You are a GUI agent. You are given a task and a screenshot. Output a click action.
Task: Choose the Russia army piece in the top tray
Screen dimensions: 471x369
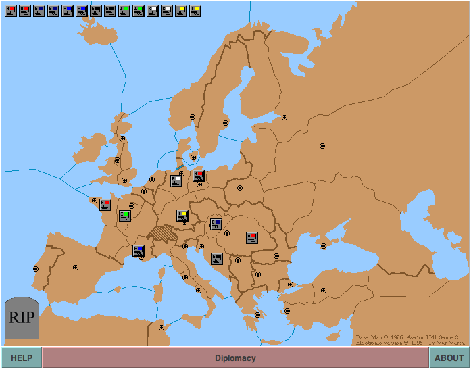click(x=167, y=11)
